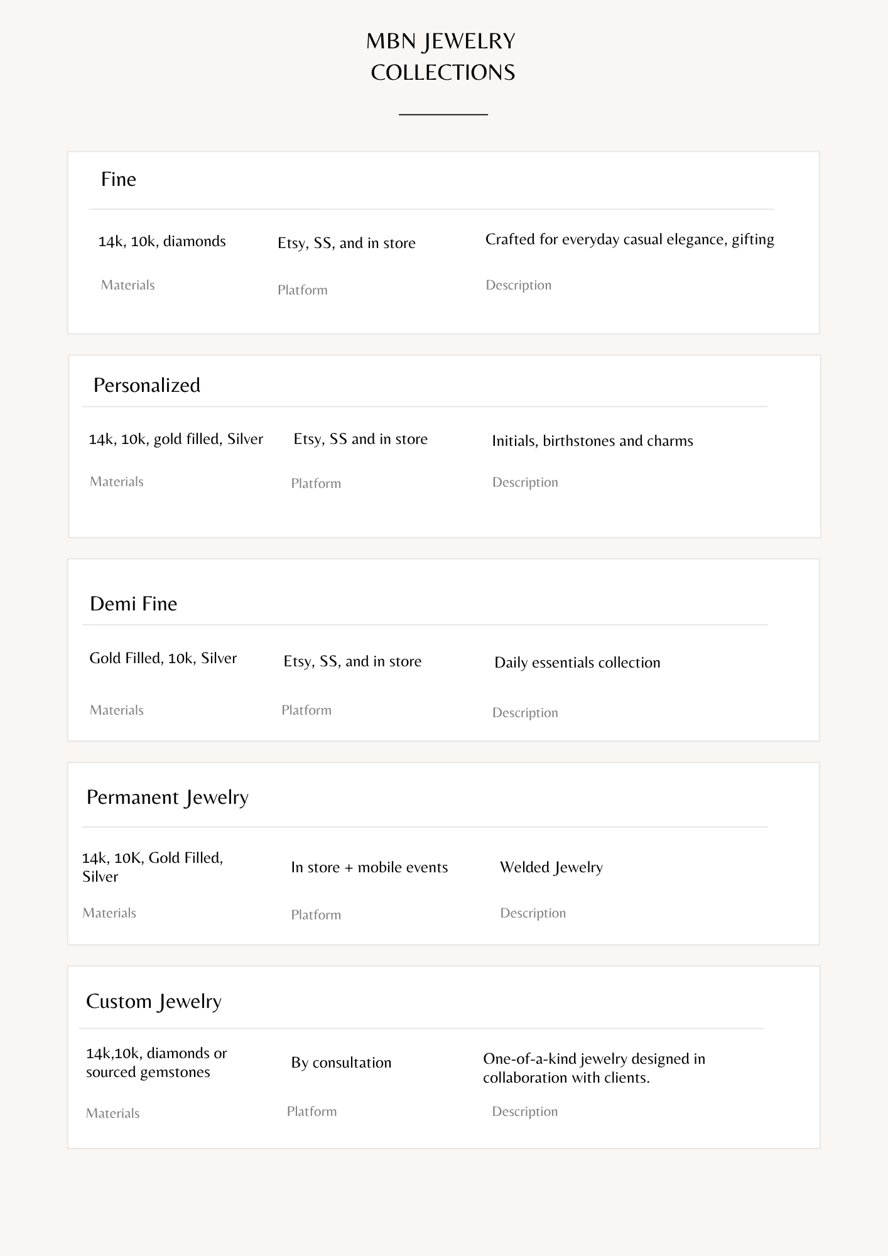The image size is (888, 1256).
Task: Click the Description label in Demi Fine card
Action: tap(525, 713)
